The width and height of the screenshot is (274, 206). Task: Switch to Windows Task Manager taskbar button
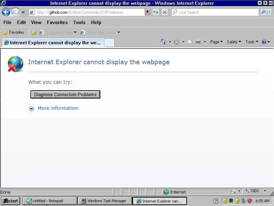104,201
